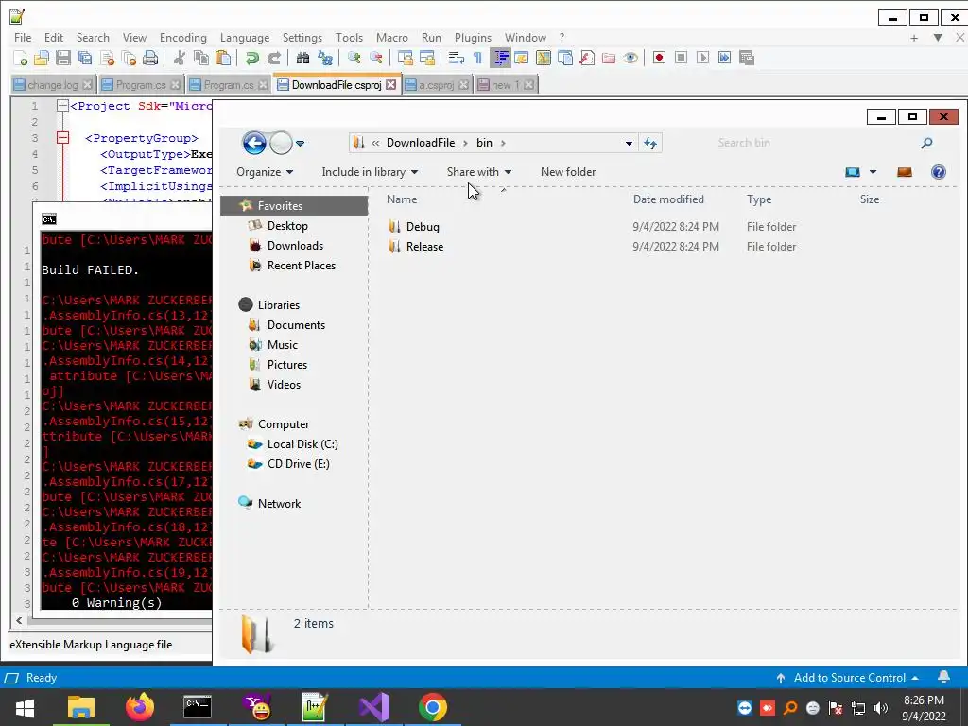Click the Close All toolbar icon
The image size is (968, 726).
coord(129,58)
